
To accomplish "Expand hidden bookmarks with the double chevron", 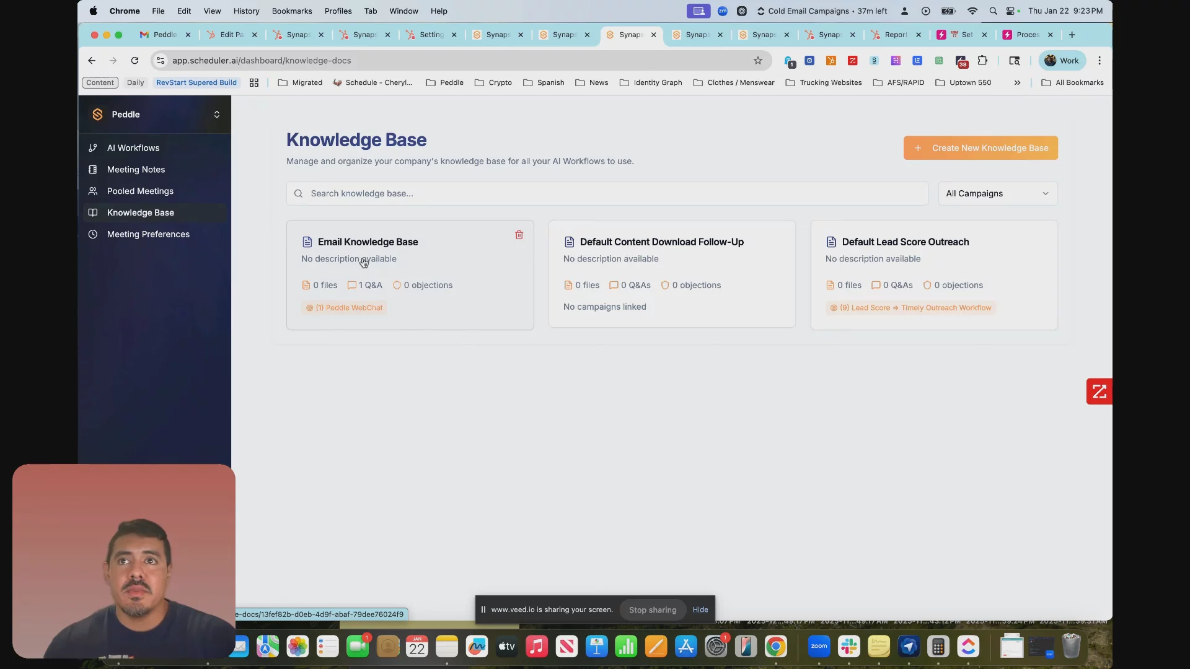I will 1017,82.
